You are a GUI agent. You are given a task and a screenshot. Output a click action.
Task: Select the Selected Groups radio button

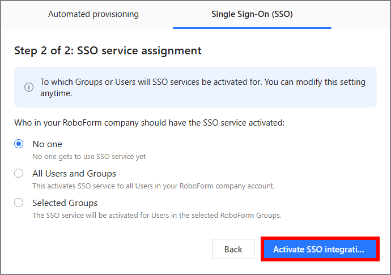click(x=19, y=203)
